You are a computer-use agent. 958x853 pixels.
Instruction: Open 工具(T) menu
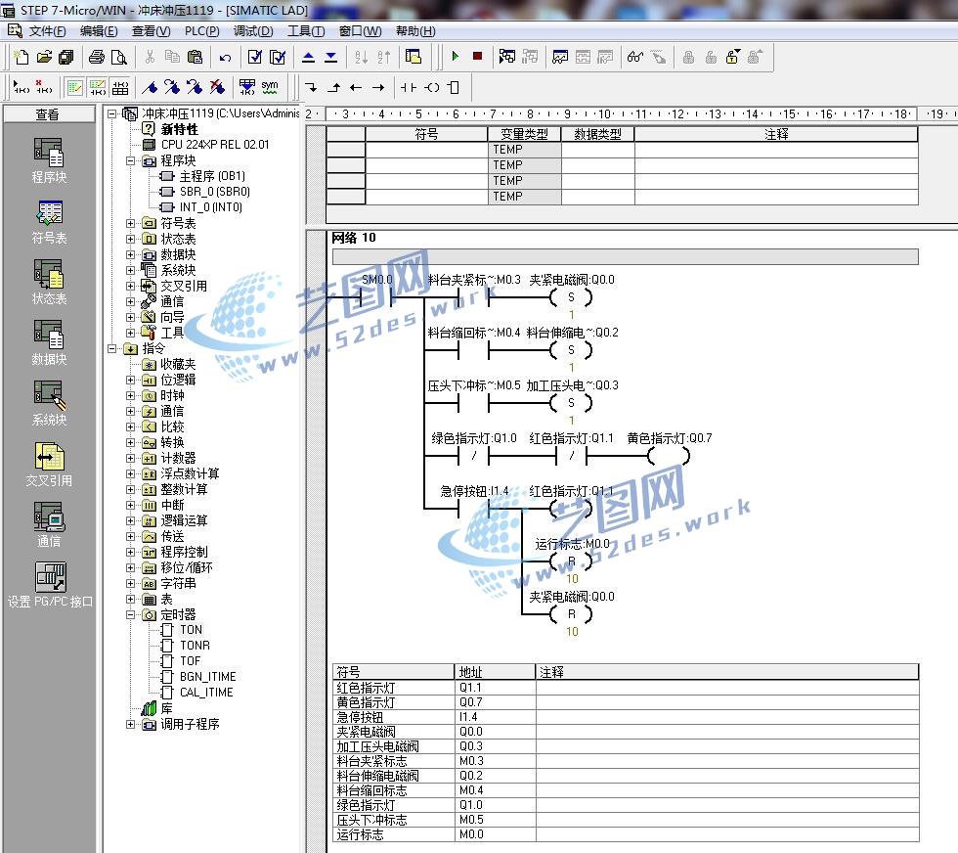tap(305, 31)
